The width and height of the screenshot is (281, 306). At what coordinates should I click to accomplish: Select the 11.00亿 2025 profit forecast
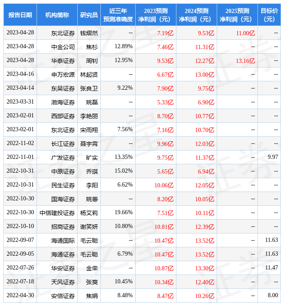[245, 33]
